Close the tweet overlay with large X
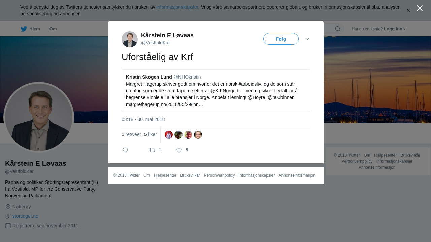 (x=420, y=8)
